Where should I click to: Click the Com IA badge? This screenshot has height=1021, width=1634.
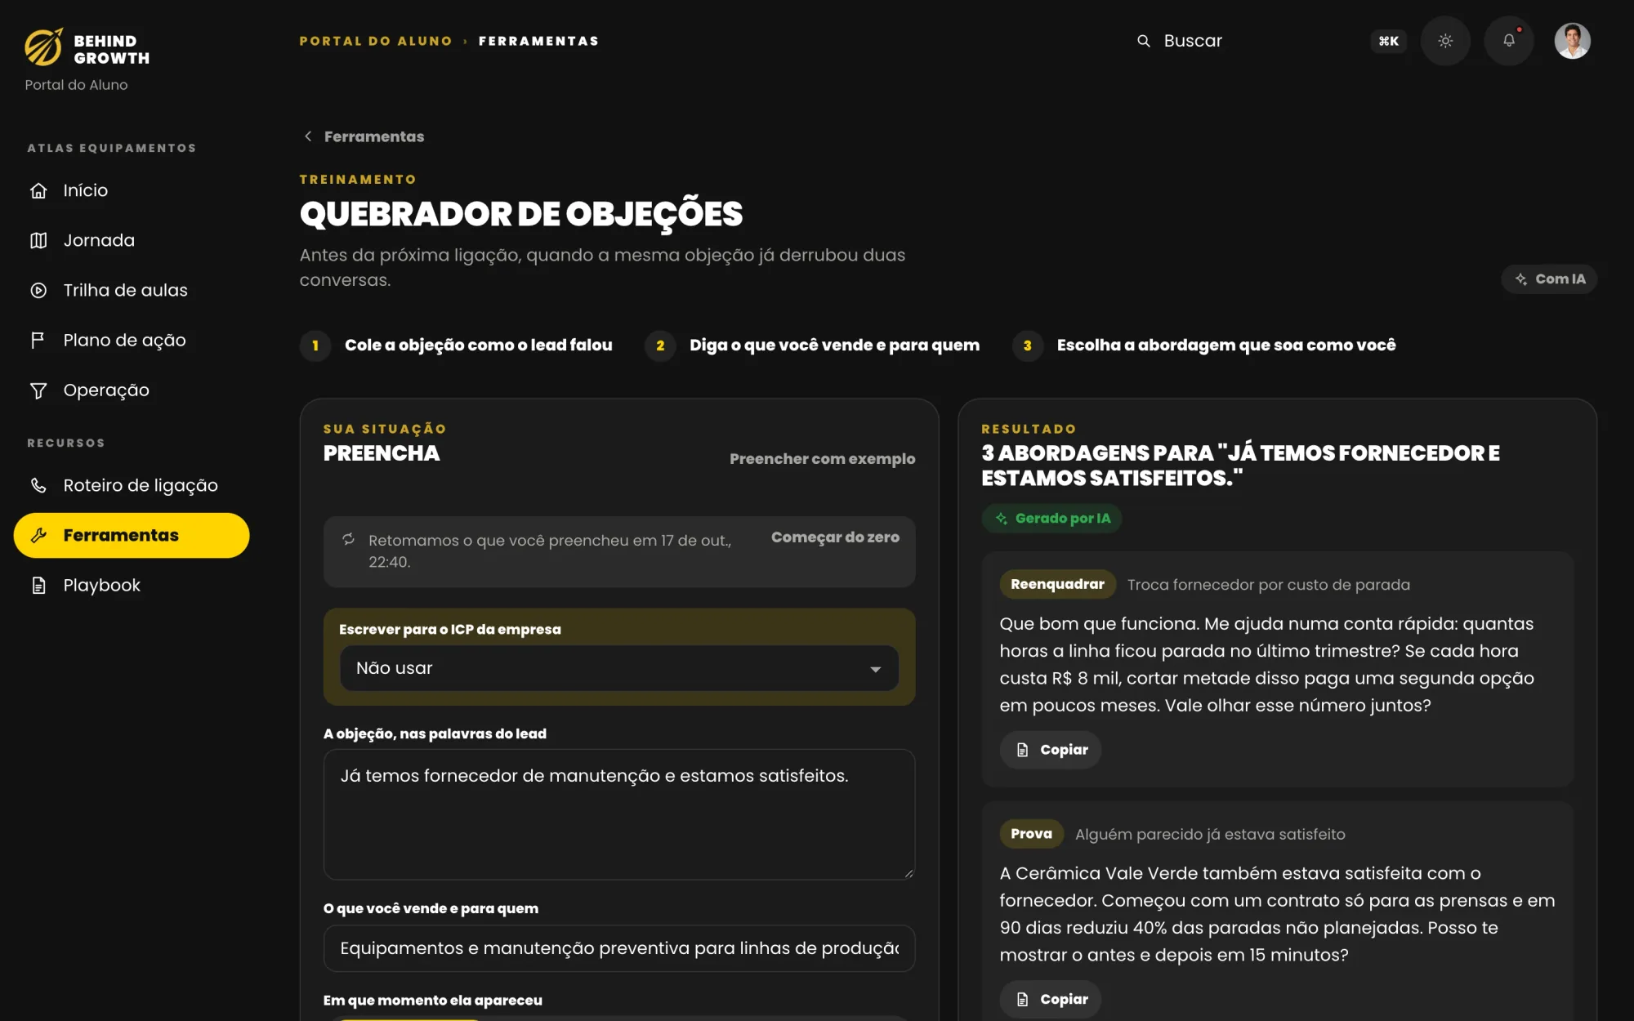[x=1549, y=279]
